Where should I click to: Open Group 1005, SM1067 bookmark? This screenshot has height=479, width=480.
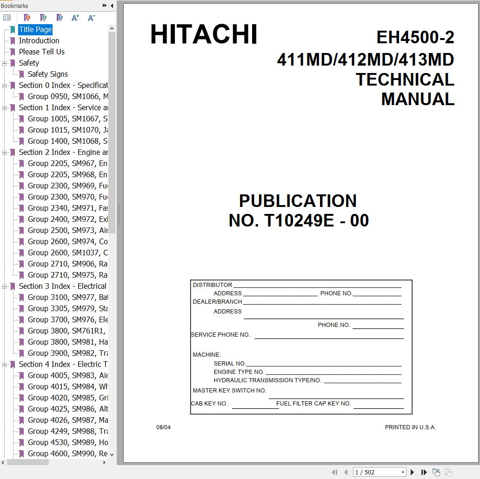pos(67,119)
